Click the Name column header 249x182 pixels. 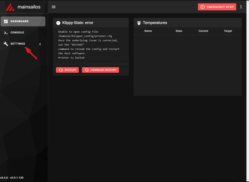tap(148, 31)
